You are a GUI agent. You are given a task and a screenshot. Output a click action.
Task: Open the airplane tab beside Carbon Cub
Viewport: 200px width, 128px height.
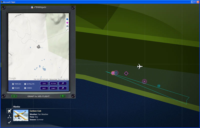click(9, 111)
